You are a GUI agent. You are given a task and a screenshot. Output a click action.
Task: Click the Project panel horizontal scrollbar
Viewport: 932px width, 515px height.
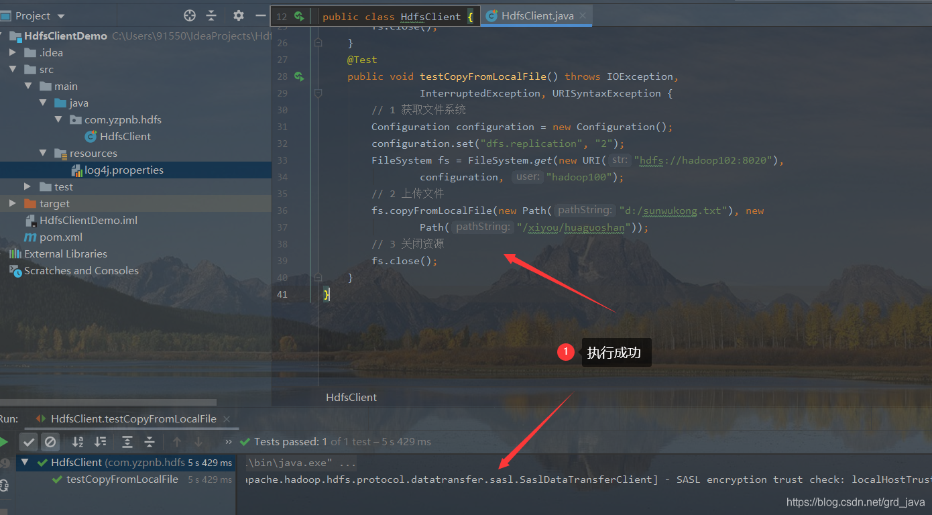(108, 402)
